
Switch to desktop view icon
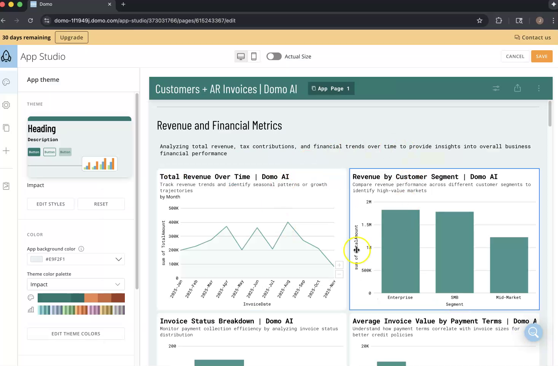[x=241, y=57]
